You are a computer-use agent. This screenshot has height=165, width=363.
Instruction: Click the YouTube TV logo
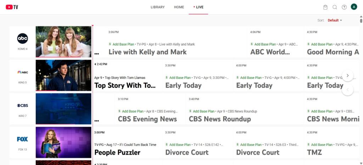[12, 7]
